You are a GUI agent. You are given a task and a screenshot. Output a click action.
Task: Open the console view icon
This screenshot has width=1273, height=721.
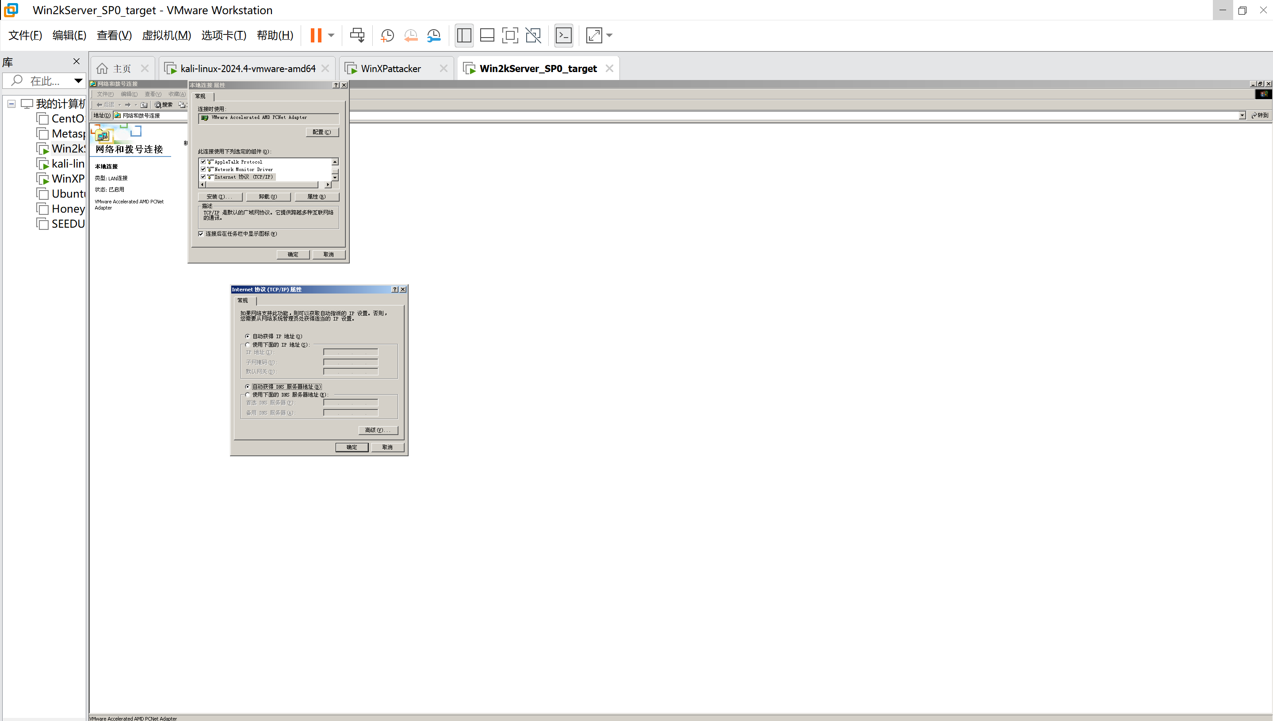(x=564, y=35)
